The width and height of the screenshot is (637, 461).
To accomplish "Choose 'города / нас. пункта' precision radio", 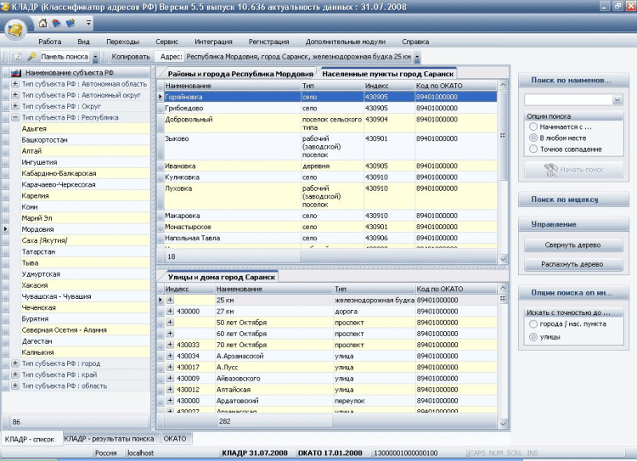I will click(533, 323).
